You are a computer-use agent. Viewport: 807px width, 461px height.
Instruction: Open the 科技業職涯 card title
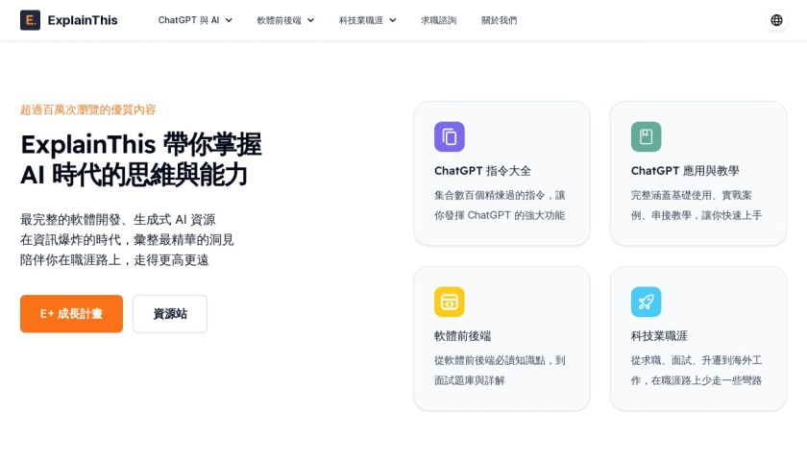[x=659, y=336]
